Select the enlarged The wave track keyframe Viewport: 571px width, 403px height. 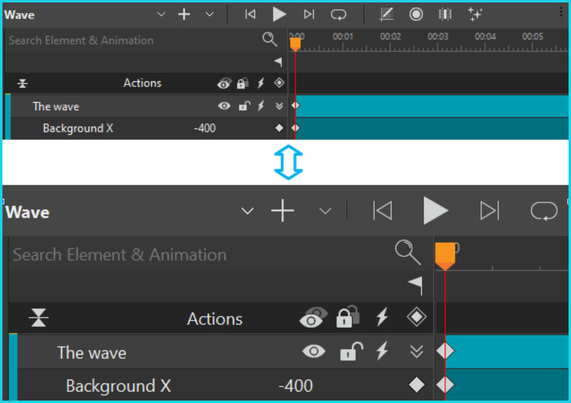click(445, 351)
